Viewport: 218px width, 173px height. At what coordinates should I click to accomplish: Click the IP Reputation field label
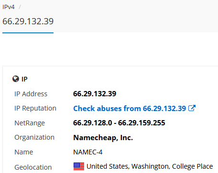coord(35,109)
